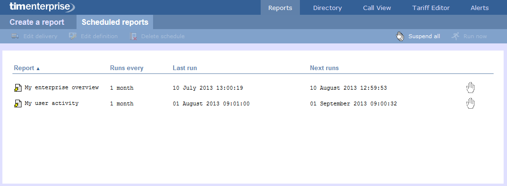Go to the Alerts tab
Viewport: 507px width, 186px height.
(x=480, y=8)
